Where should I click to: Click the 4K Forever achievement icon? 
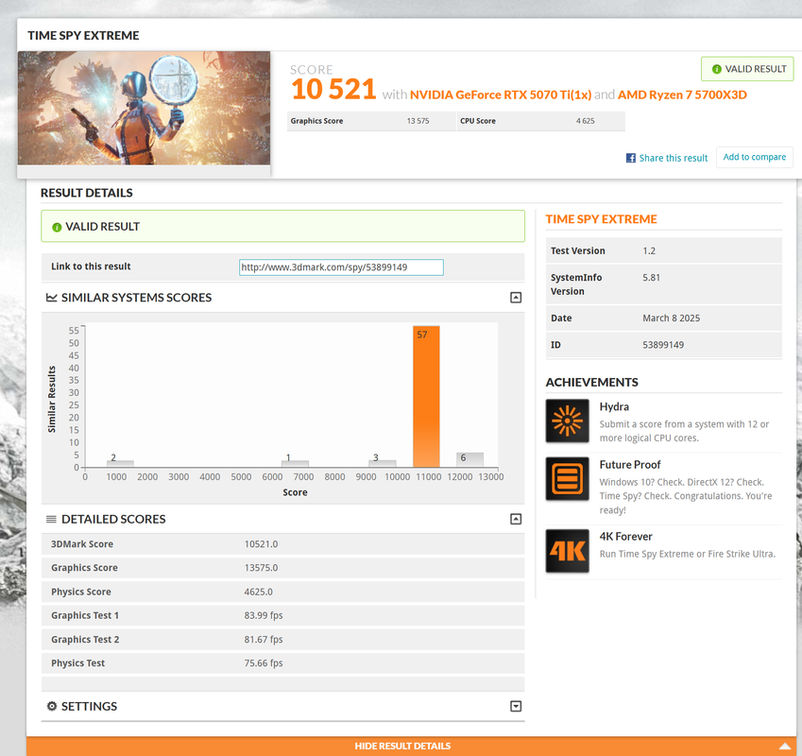coord(567,551)
